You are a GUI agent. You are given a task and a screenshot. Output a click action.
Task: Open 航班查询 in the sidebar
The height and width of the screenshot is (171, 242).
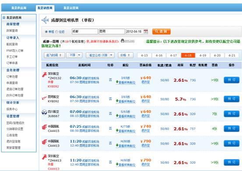(12, 44)
